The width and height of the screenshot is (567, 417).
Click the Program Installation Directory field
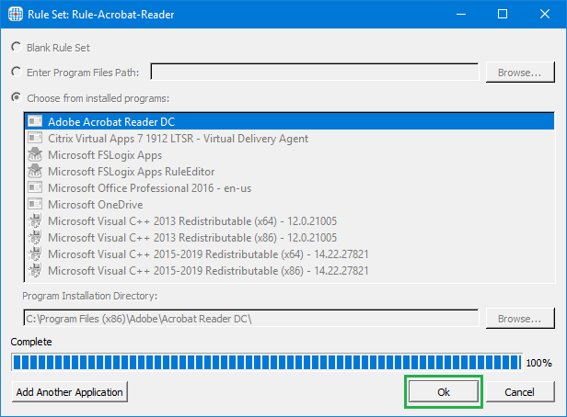pos(251,318)
